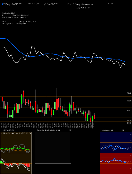The height and width of the screenshot is (174, 132).
Task: Open the ADX indicator mini chart
Action: click(16, 142)
